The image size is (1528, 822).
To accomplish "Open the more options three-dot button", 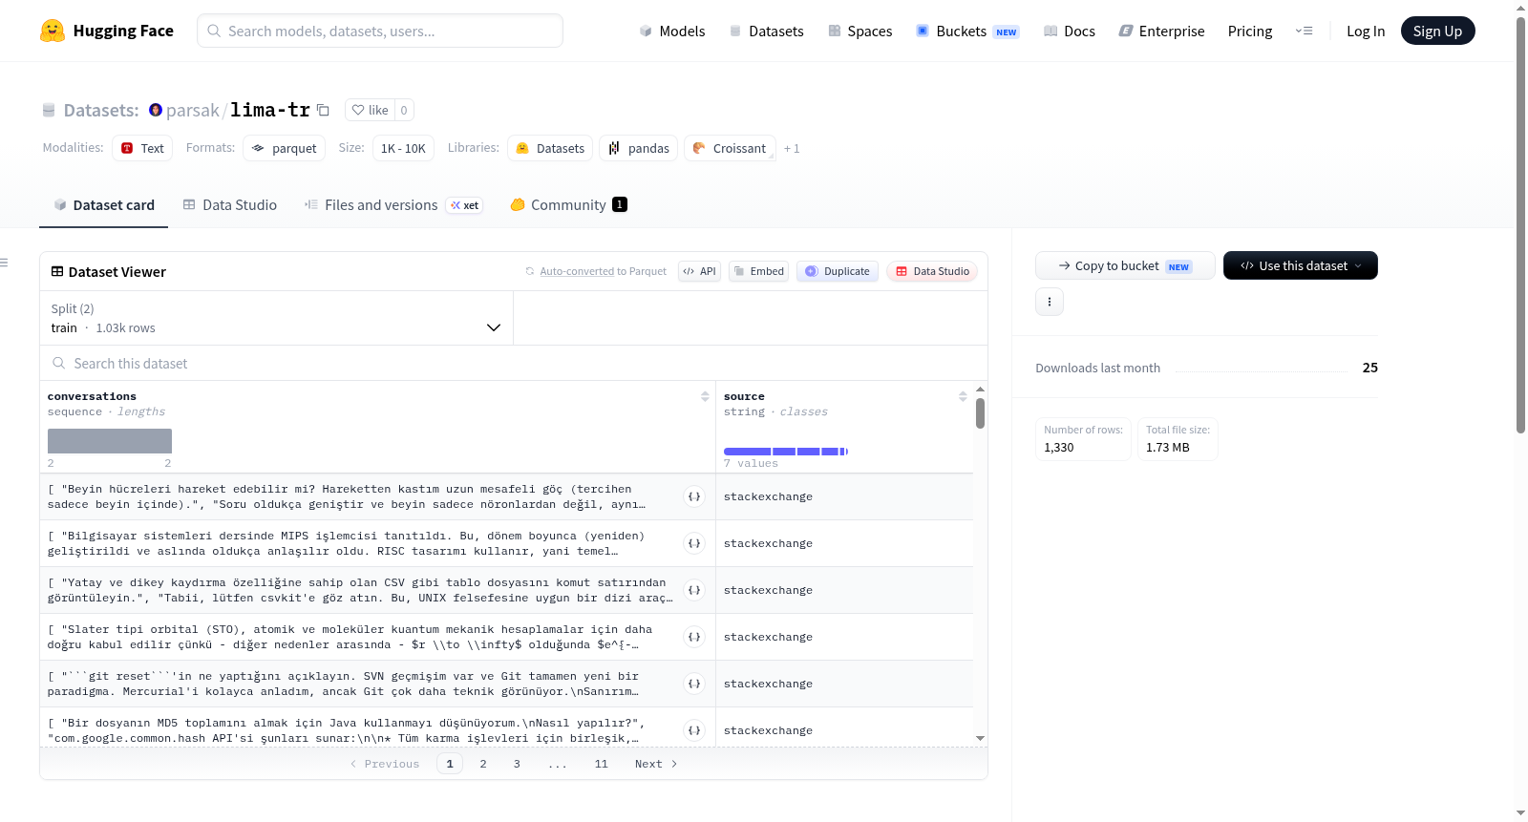I will tap(1050, 302).
